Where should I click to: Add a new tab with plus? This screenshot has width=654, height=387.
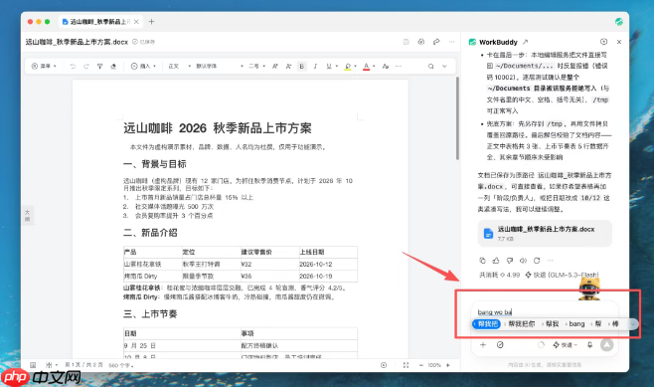point(151,22)
